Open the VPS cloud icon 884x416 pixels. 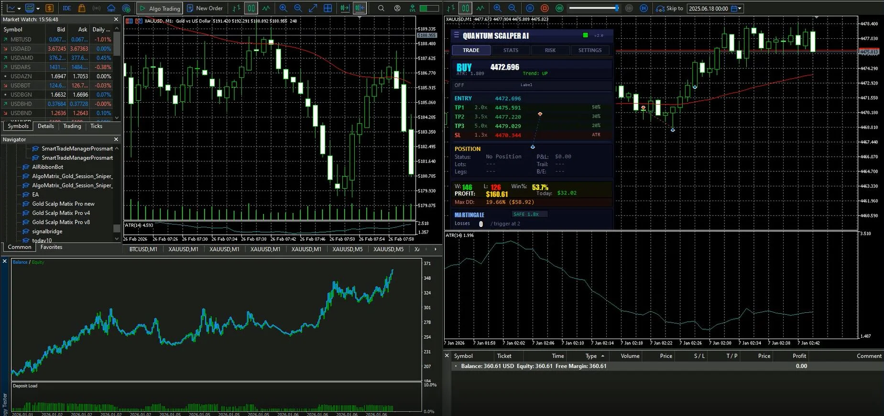tap(111, 8)
